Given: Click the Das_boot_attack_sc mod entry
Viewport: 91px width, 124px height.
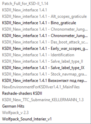Looking at the screenshot, I should click(x=45, y=42).
